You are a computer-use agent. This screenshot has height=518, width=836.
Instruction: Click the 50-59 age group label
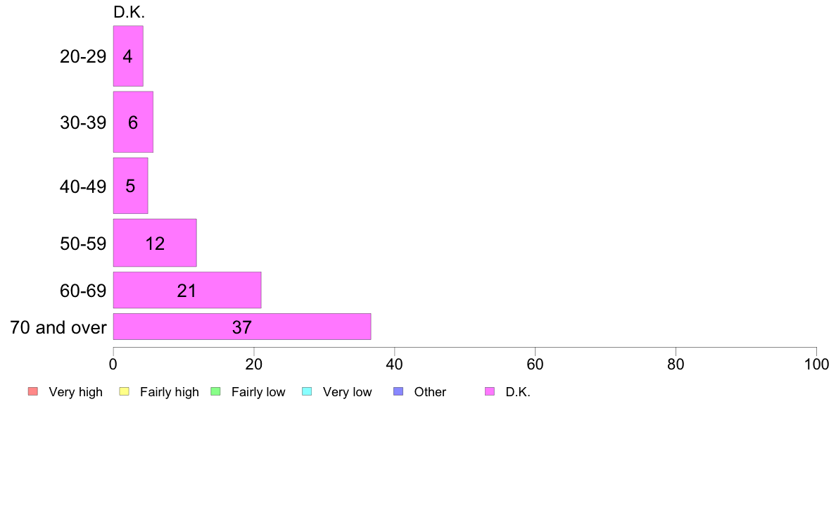(x=83, y=244)
